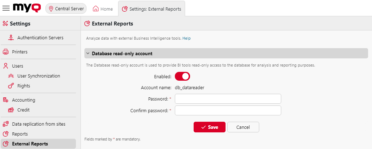Open the hamburger main menu

click(6, 8)
